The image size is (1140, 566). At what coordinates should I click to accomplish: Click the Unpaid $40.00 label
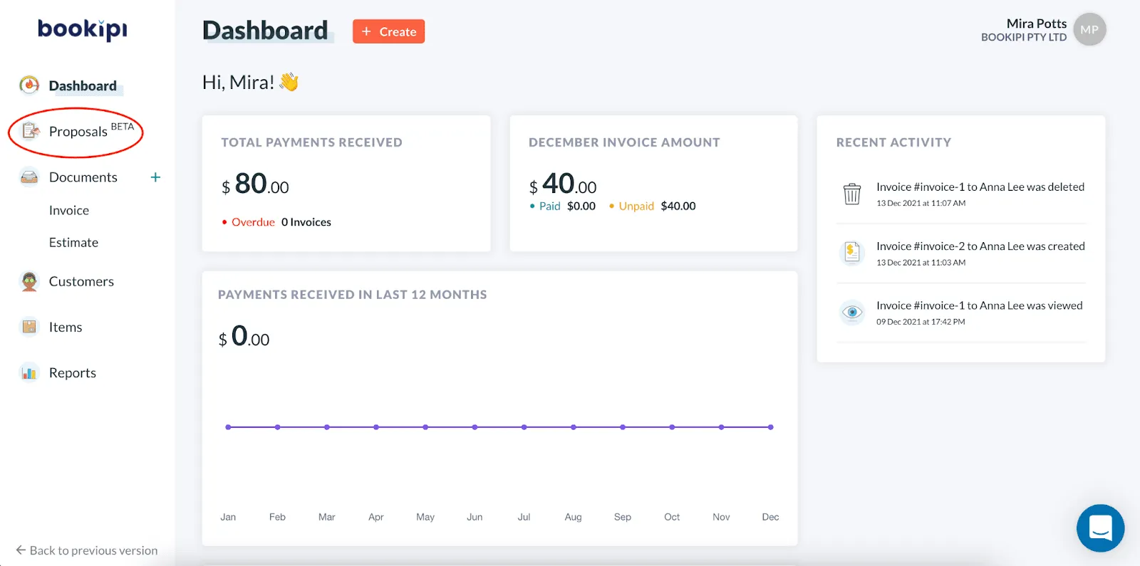(652, 206)
